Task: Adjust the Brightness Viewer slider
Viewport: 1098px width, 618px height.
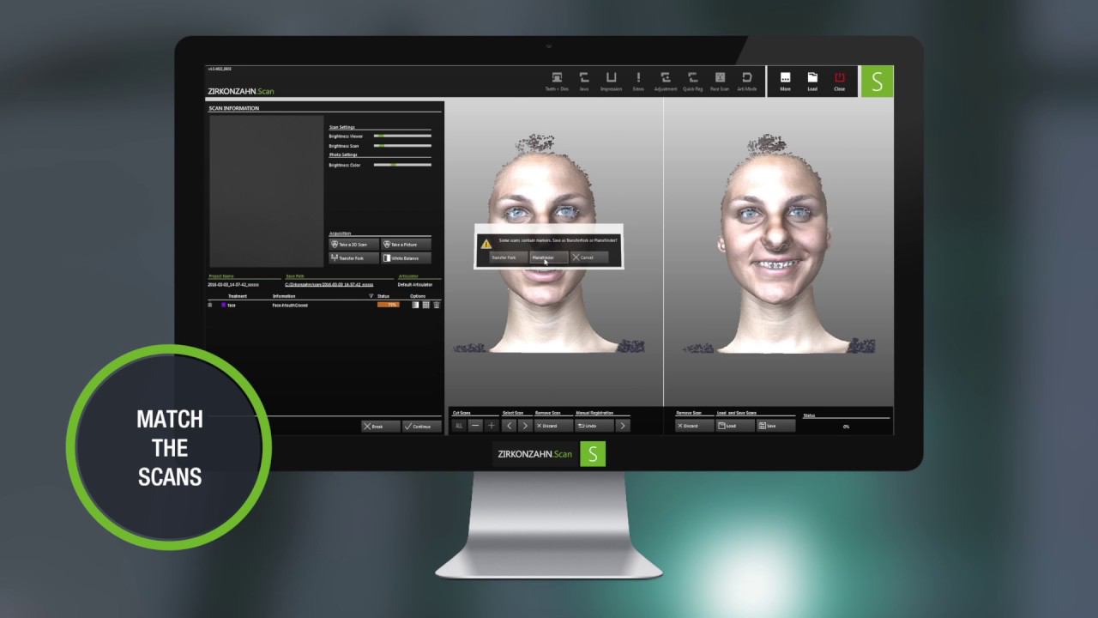Action: [402, 136]
